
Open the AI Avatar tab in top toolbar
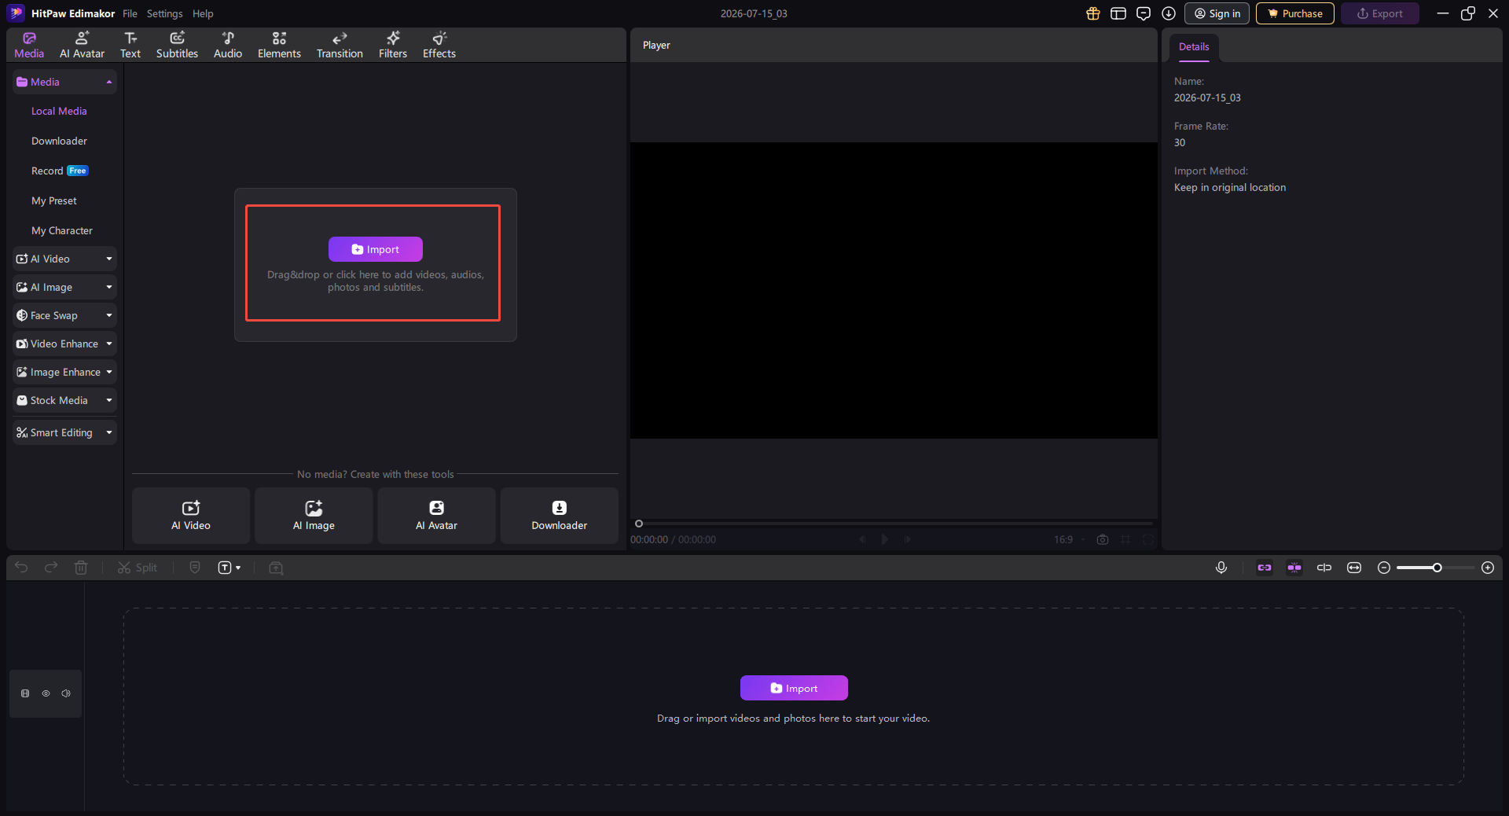[x=82, y=45]
